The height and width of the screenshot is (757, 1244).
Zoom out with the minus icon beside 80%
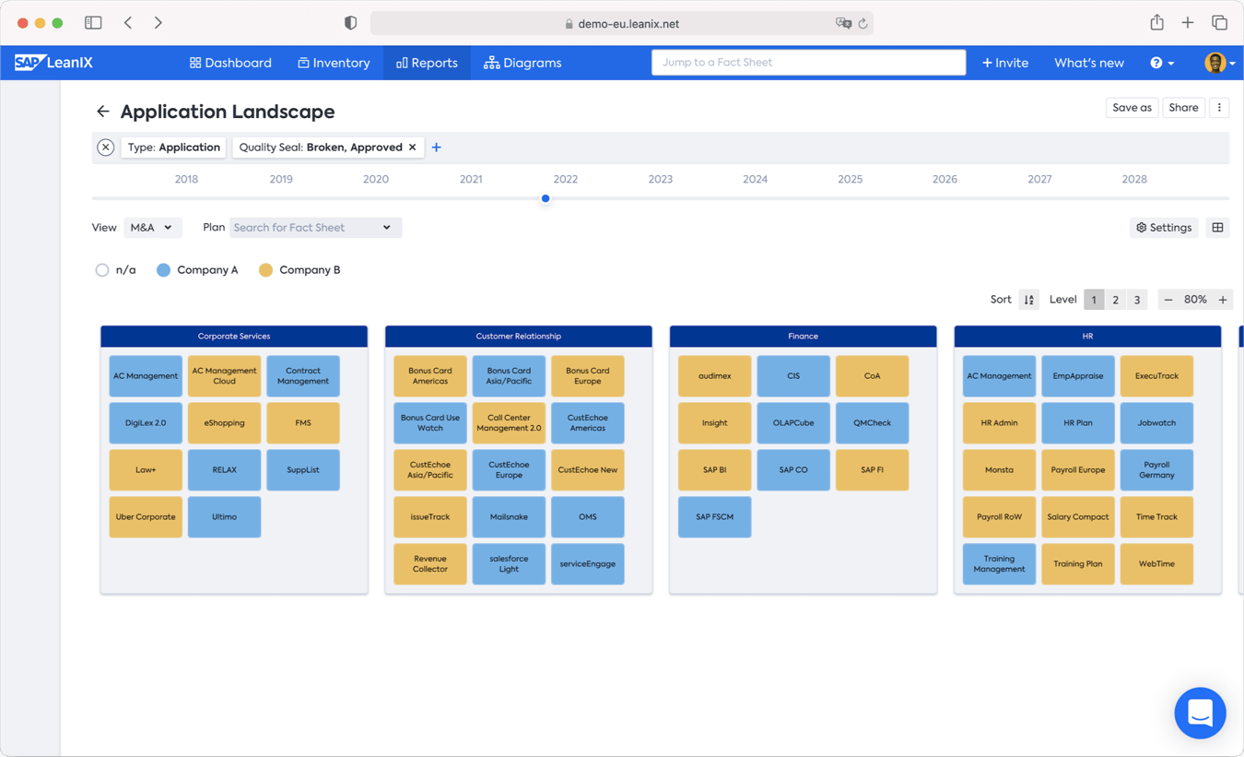point(1168,300)
